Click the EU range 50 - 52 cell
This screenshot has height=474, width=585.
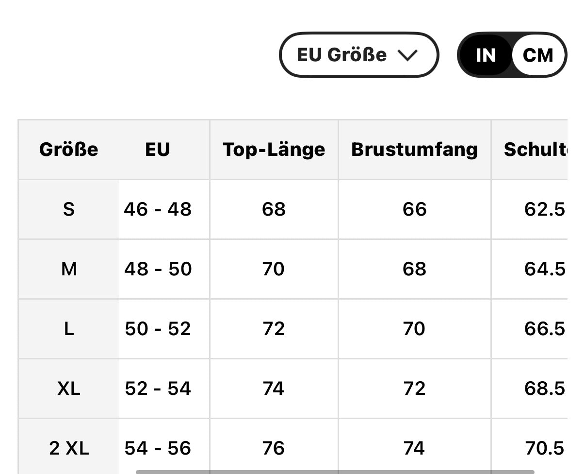click(158, 329)
